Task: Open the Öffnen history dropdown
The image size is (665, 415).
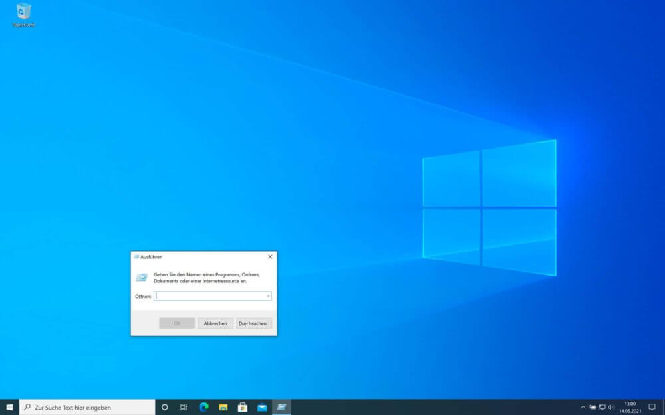Action: coord(269,296)
